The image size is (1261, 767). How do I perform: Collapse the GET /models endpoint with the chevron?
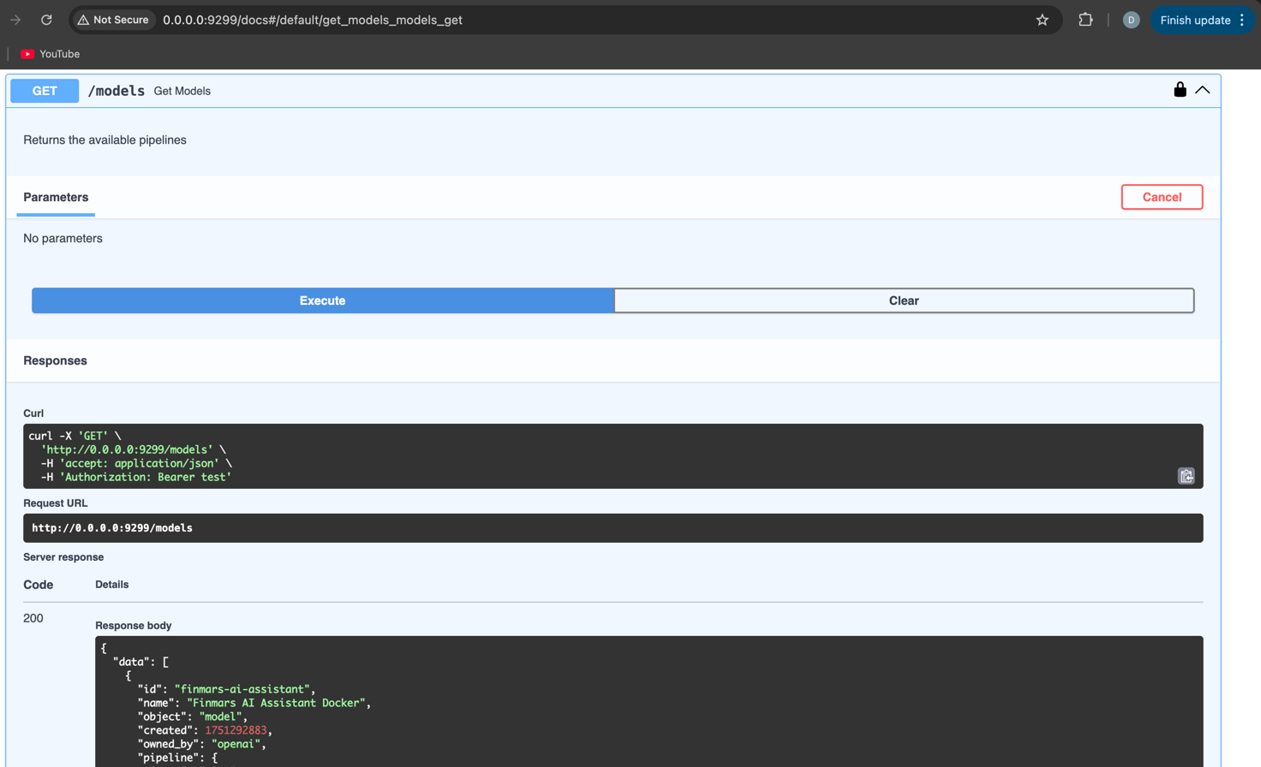[1203, 90]
